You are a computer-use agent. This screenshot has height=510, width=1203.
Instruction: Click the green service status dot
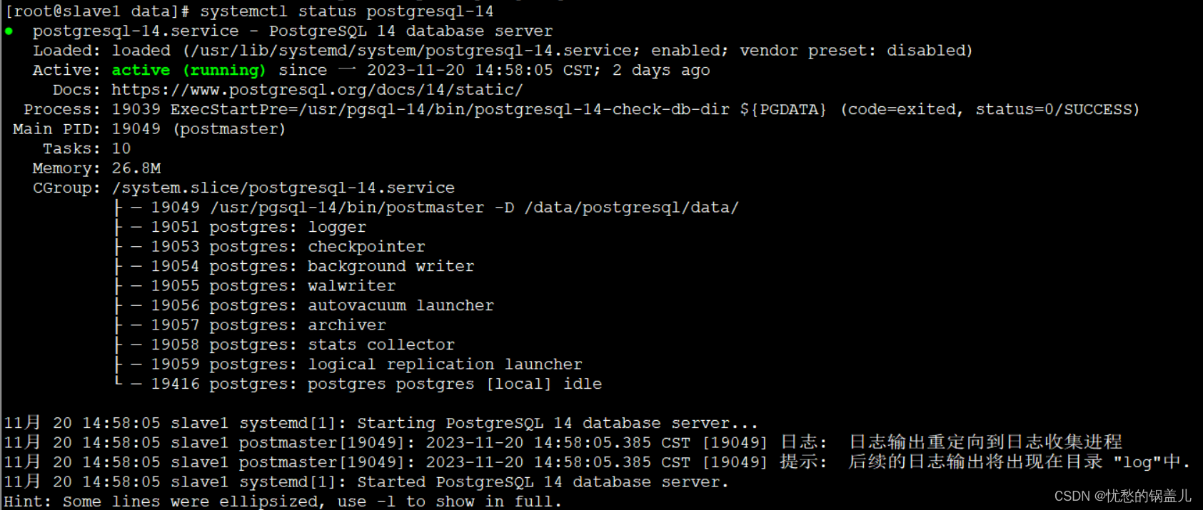(x=9, y=31)
